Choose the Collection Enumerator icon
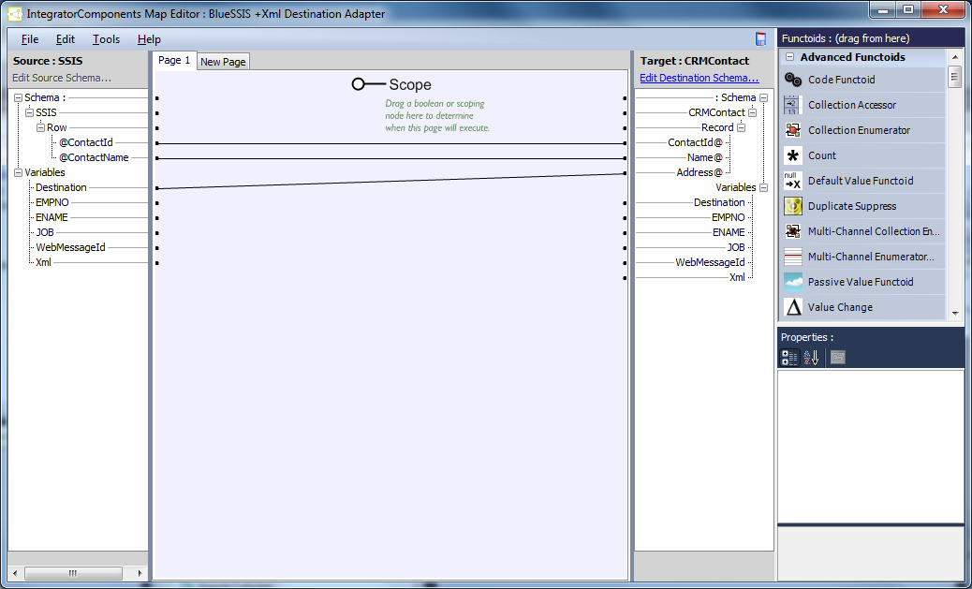972x589 pixels. click(x=793, y=130)
